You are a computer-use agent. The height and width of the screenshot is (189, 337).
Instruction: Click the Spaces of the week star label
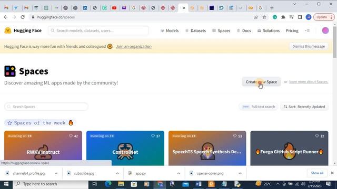40,123
